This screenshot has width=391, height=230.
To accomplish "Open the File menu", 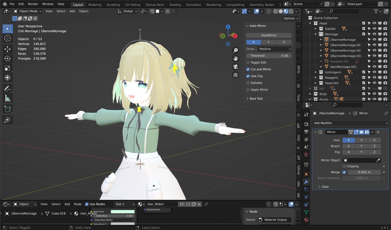I will (12, 4).
